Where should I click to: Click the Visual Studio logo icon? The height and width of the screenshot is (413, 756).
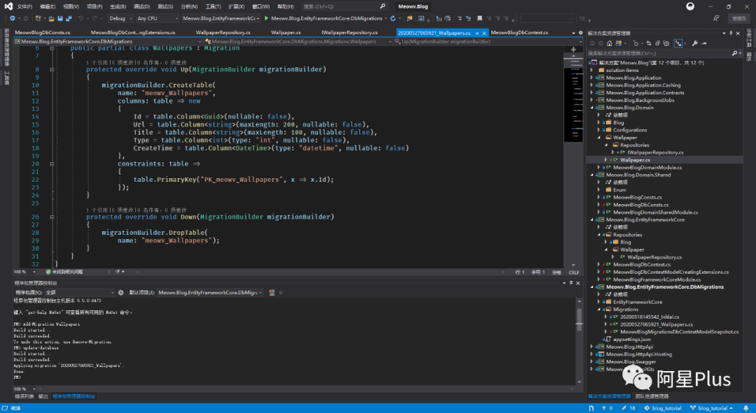coord(8,6)
